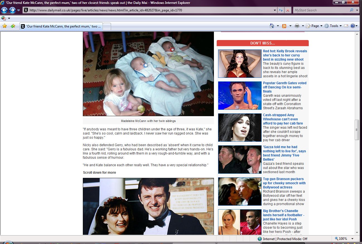This screenshot has width=362, height=244.
Task: Click the Refresh page icon
Action: [x=281, y=10]
